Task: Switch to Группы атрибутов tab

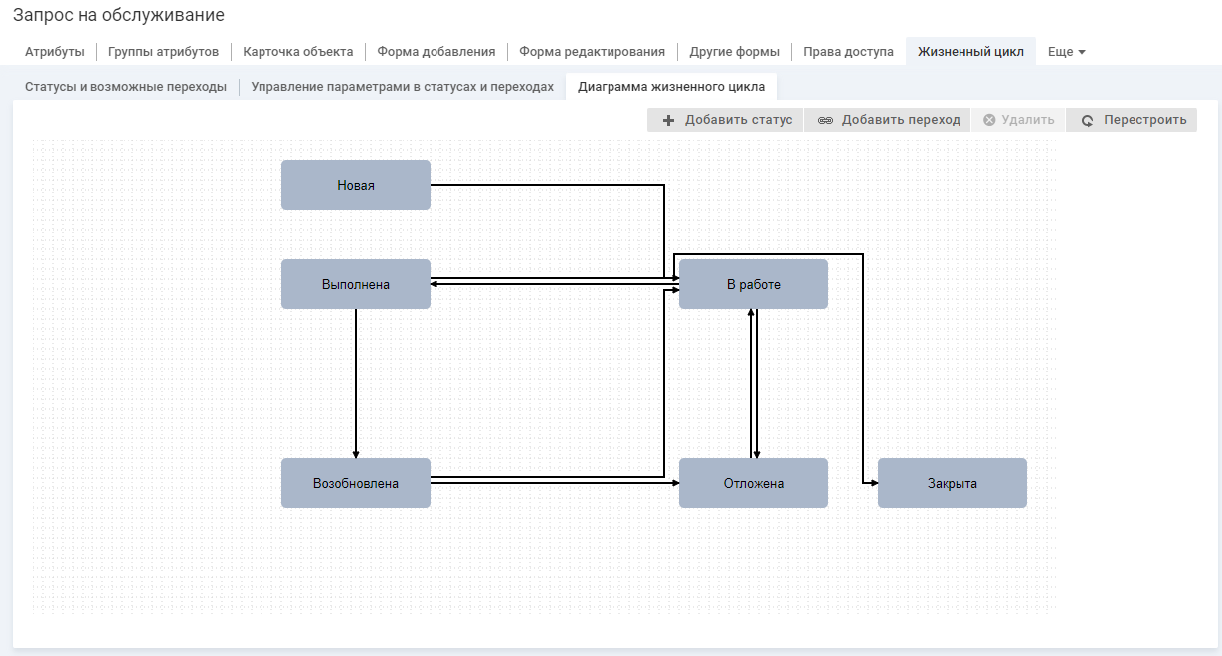Action: click(x=163, y=52)
